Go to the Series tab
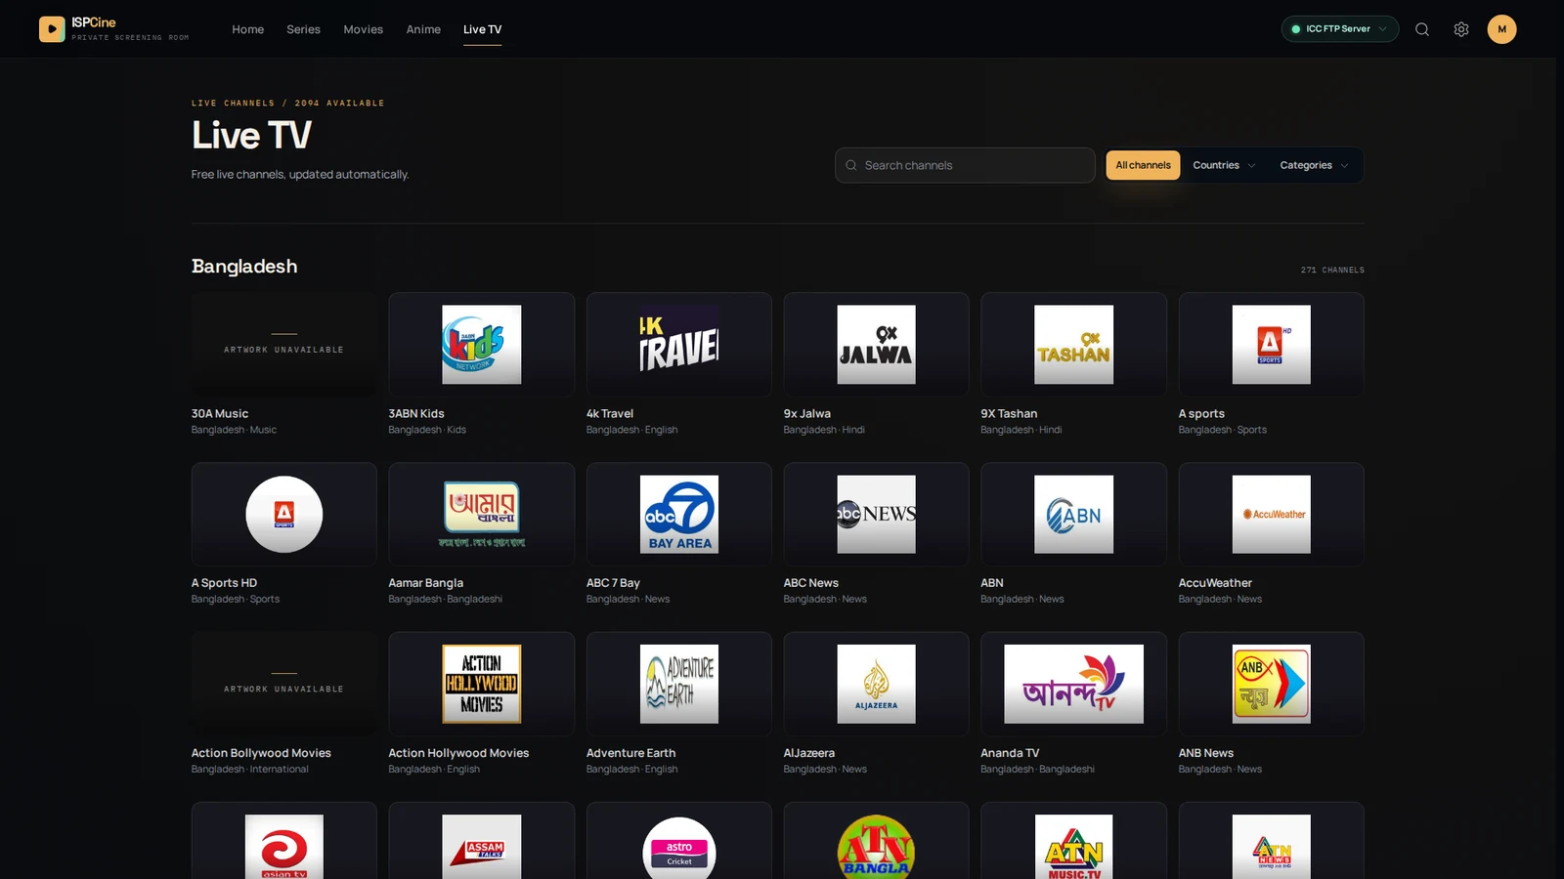 coord(303,29)
